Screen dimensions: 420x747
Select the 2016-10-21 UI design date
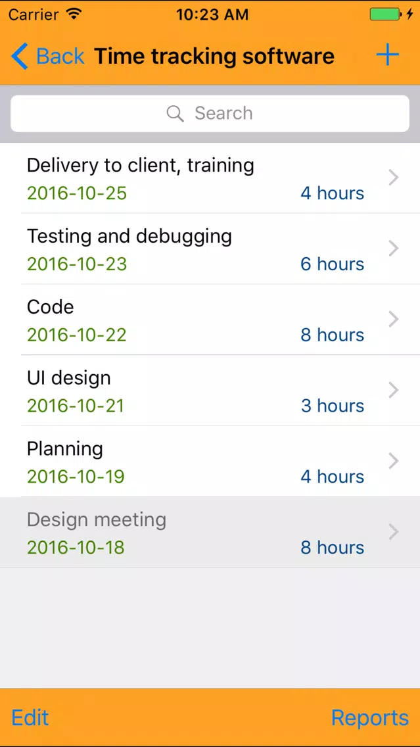pos(76,406)
